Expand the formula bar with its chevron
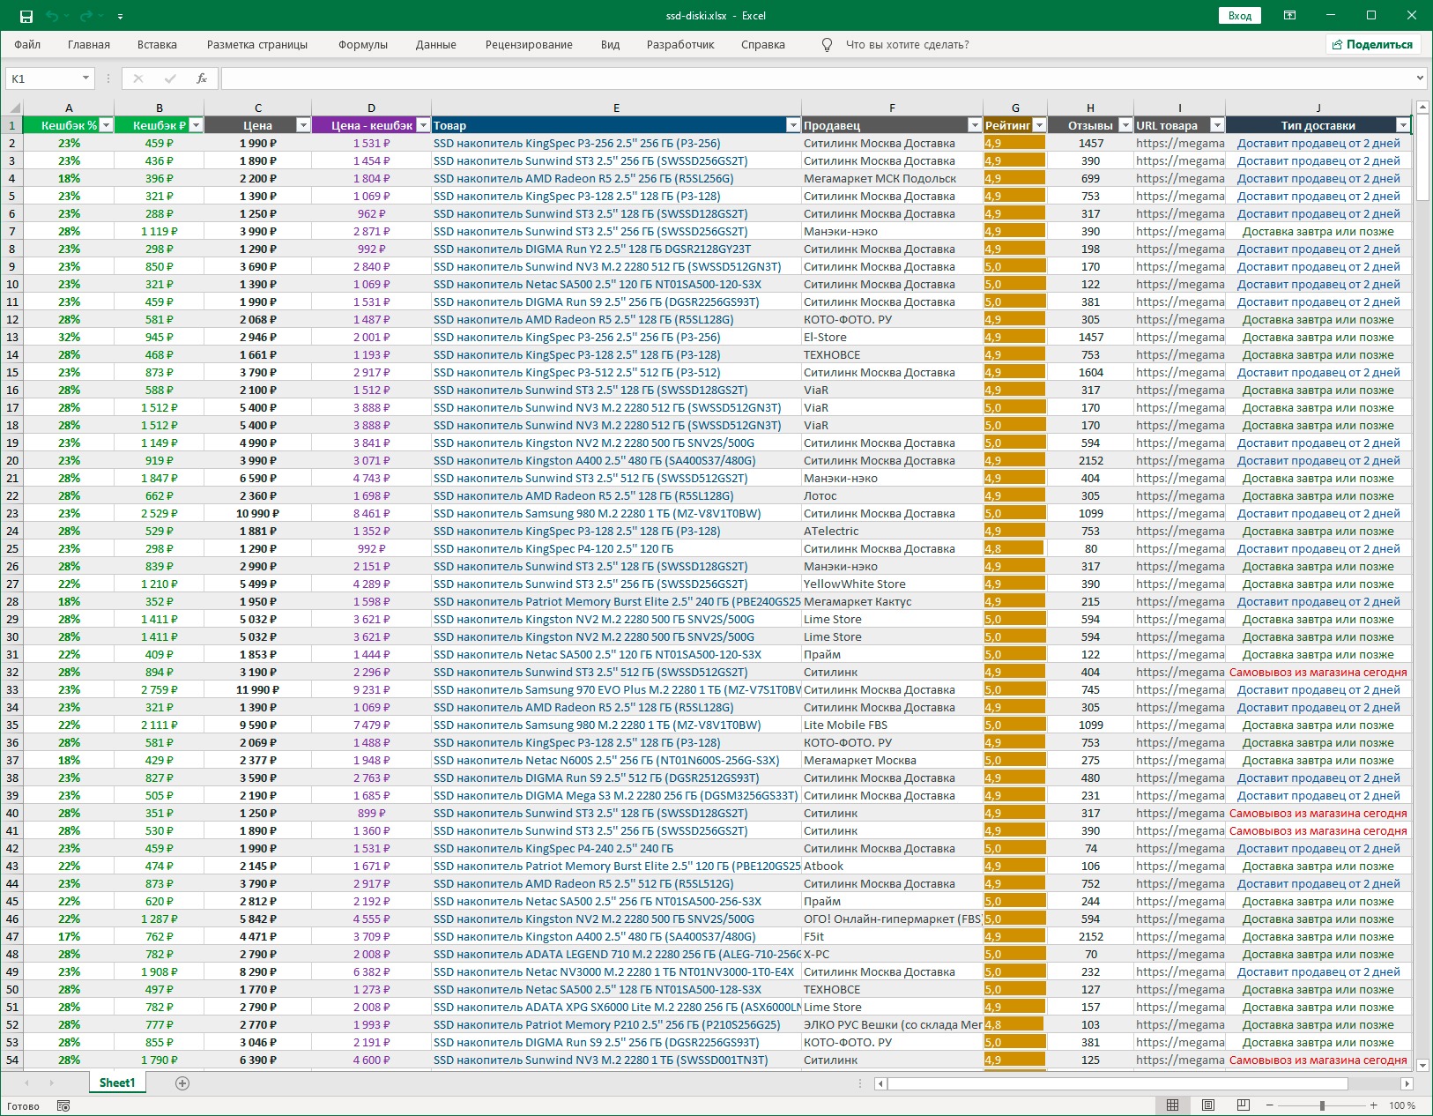Viewport: 1433px width, 1116px height. (1420, 78)
